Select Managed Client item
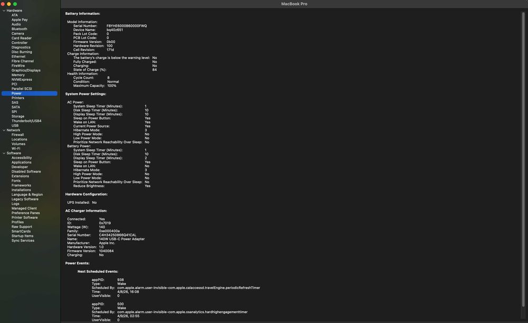 point(24,208)
